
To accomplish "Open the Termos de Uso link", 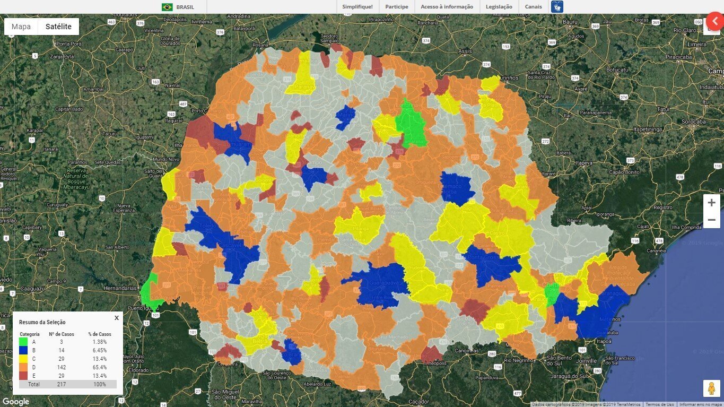I will click(660, 404).
